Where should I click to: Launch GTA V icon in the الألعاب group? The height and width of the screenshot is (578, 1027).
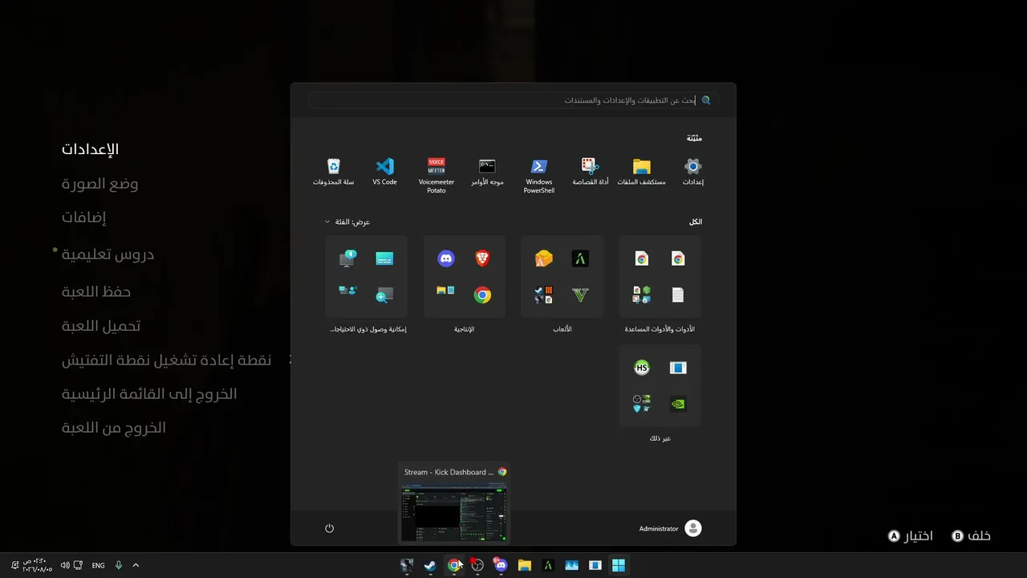(x=580, y=295)
